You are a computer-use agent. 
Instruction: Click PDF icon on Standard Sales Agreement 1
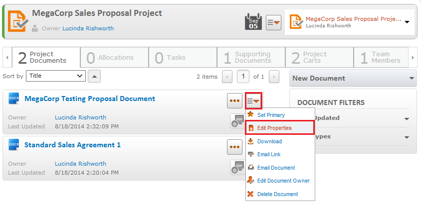pos(237,167)
